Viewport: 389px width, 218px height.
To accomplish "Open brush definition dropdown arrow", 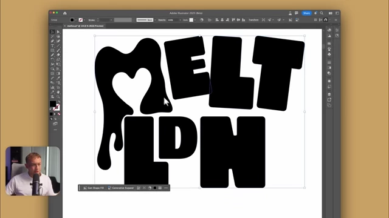I will [x=155, y=20].
